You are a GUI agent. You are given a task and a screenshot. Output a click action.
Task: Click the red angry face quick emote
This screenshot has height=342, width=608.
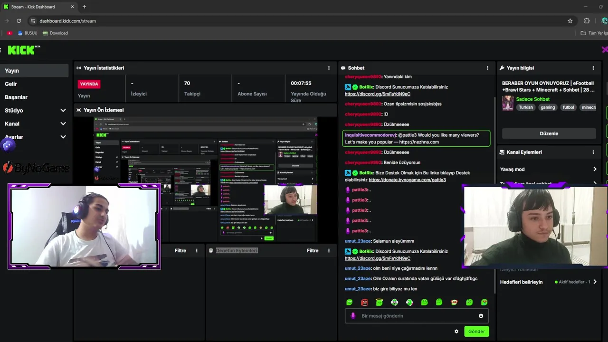(364, 302)
